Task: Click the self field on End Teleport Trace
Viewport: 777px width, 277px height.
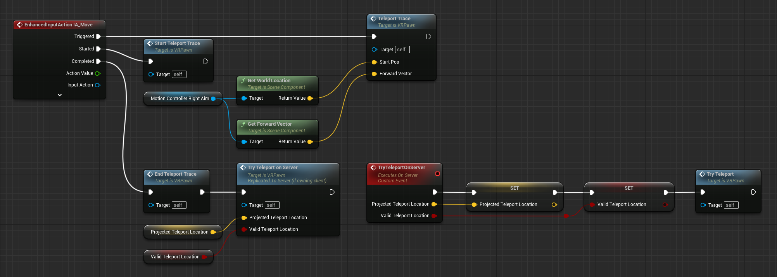Action: tap(179, 205)
